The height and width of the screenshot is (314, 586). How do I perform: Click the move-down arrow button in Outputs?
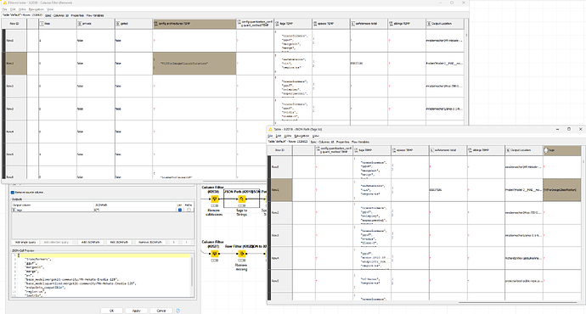pos(187,243)
